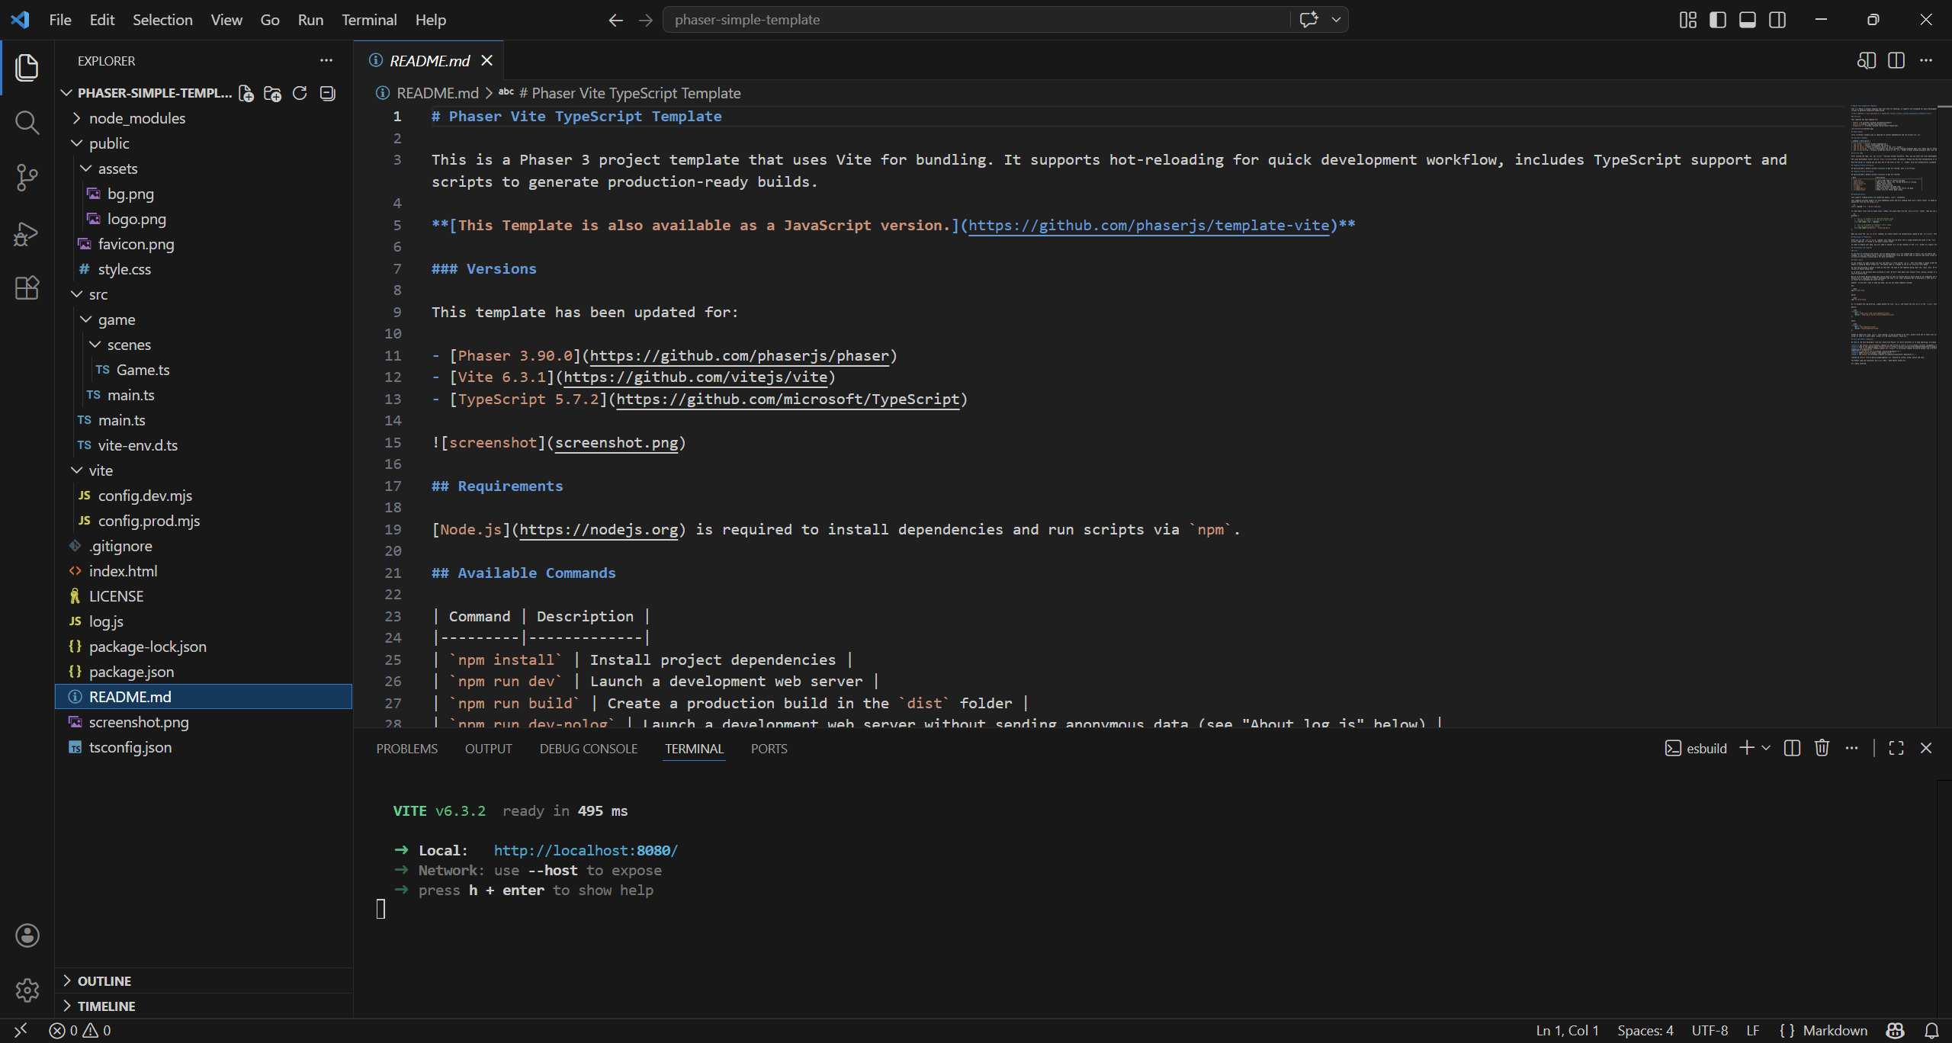Viewport: 1952px width, 1043px height.
Task: Open the Run and Debug view
Action: [x=27, y=233]
